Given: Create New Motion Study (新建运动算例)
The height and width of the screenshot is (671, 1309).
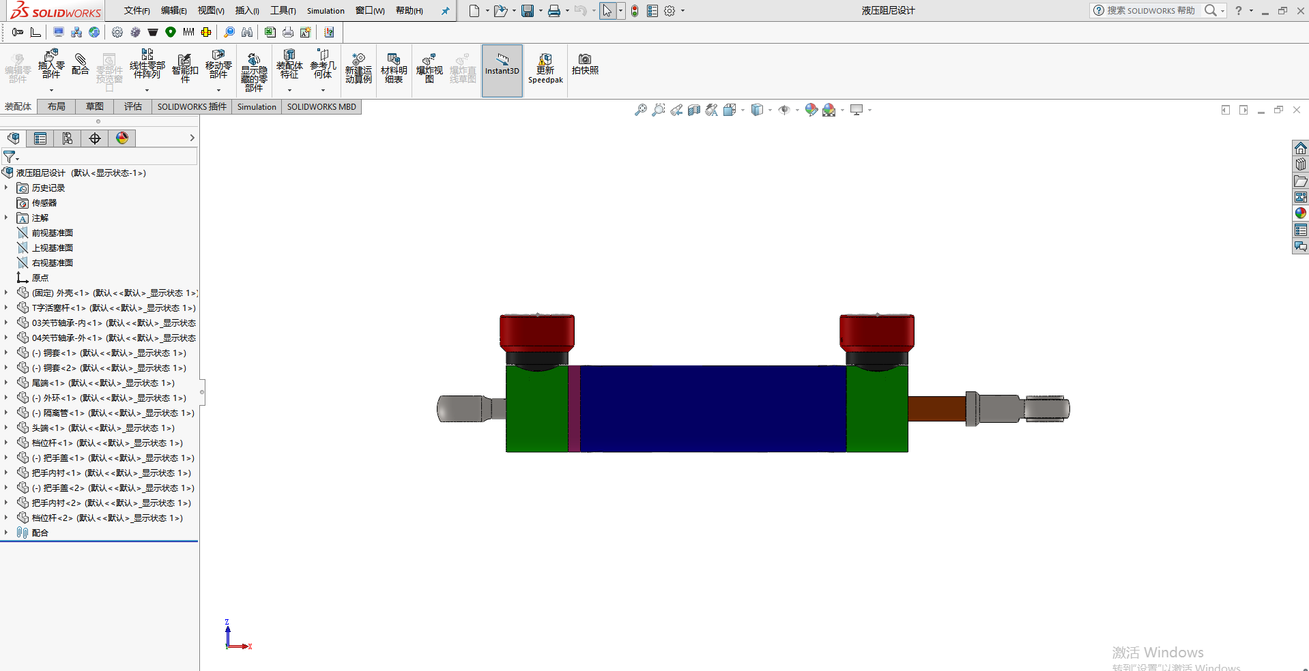Looking at the screenshot, I should 358,68.
